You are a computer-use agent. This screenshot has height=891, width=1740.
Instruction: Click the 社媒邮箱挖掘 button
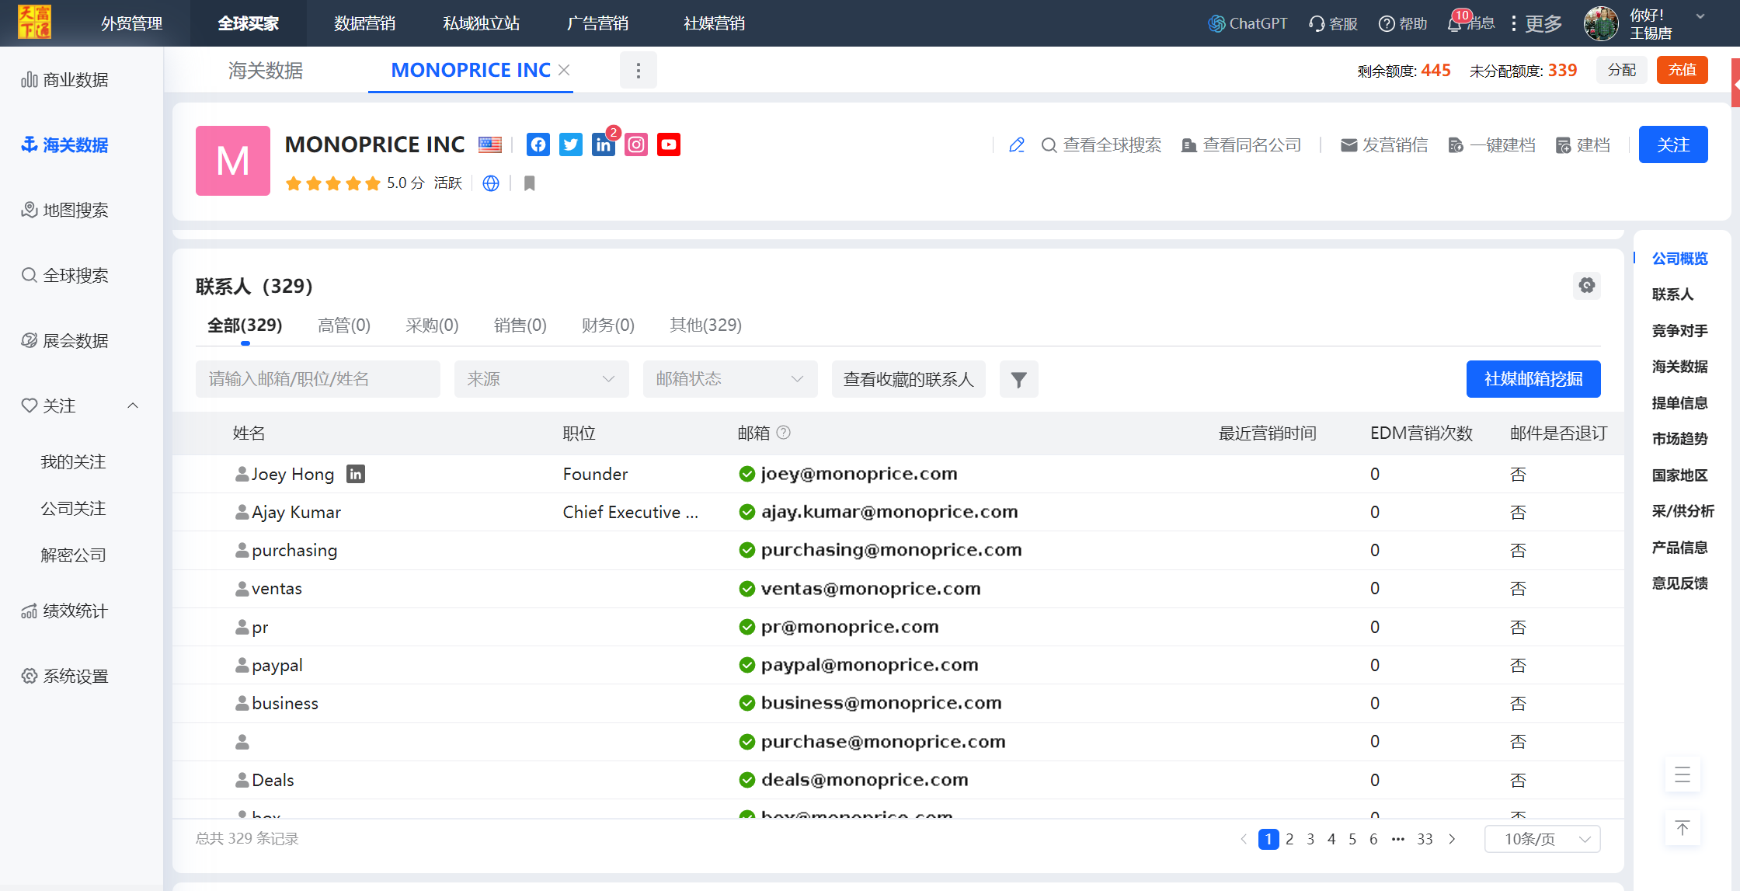(1533, 379)
